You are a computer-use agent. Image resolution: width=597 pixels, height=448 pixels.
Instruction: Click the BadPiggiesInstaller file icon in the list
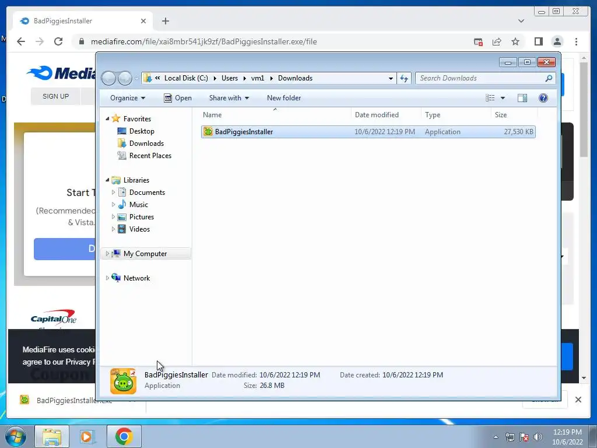tap(208, 131)
